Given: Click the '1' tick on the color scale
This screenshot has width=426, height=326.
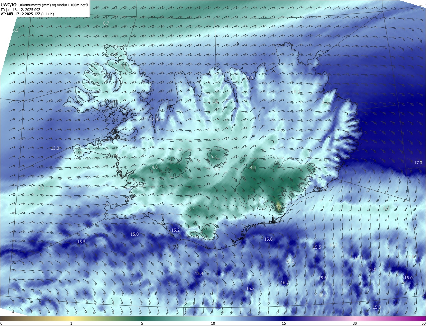Looking at the screenshot, I should pyautogui.click(x=71, y=323).
